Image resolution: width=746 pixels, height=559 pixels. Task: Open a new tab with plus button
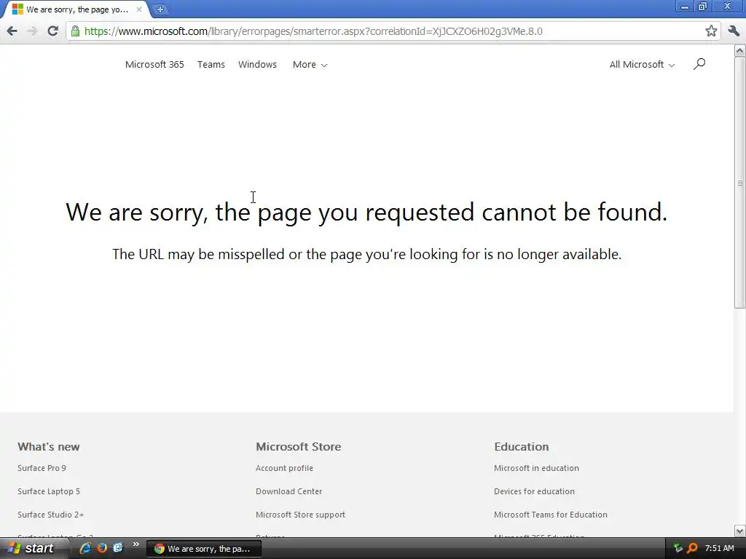pos(160,9)
